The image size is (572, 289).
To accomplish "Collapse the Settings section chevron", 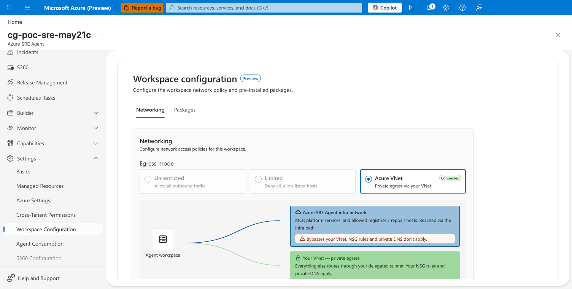I will [x=96, y=159].
